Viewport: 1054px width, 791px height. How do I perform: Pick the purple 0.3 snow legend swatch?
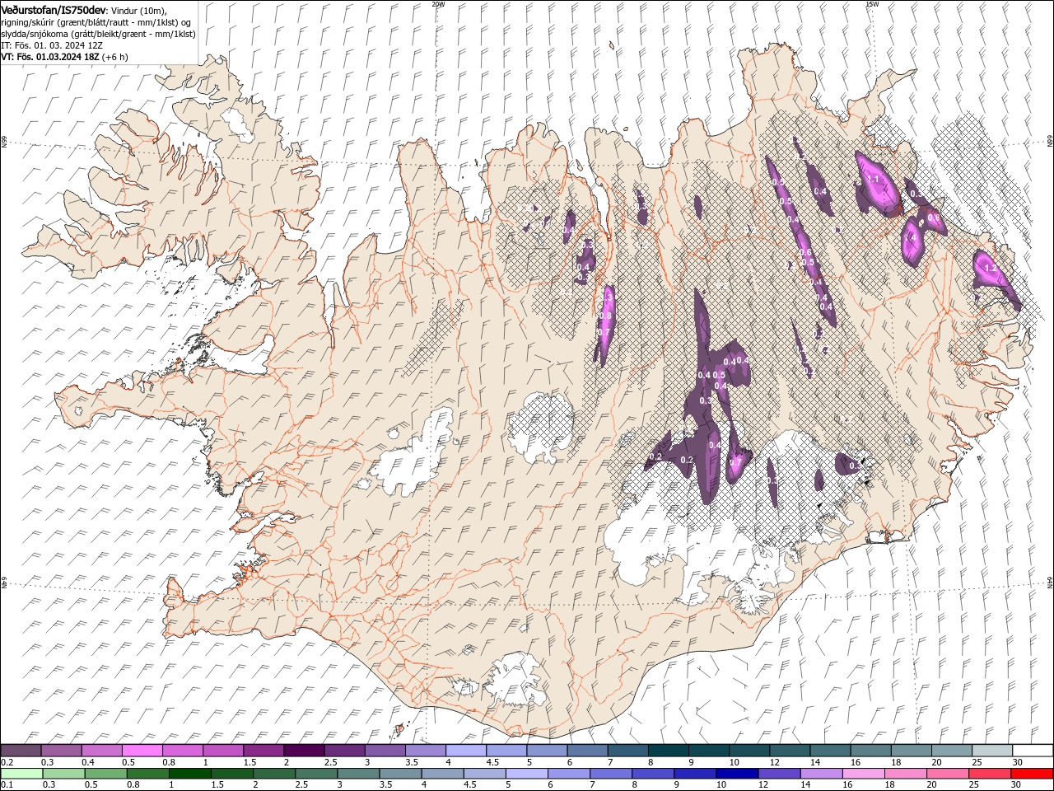tap(61, 751)
